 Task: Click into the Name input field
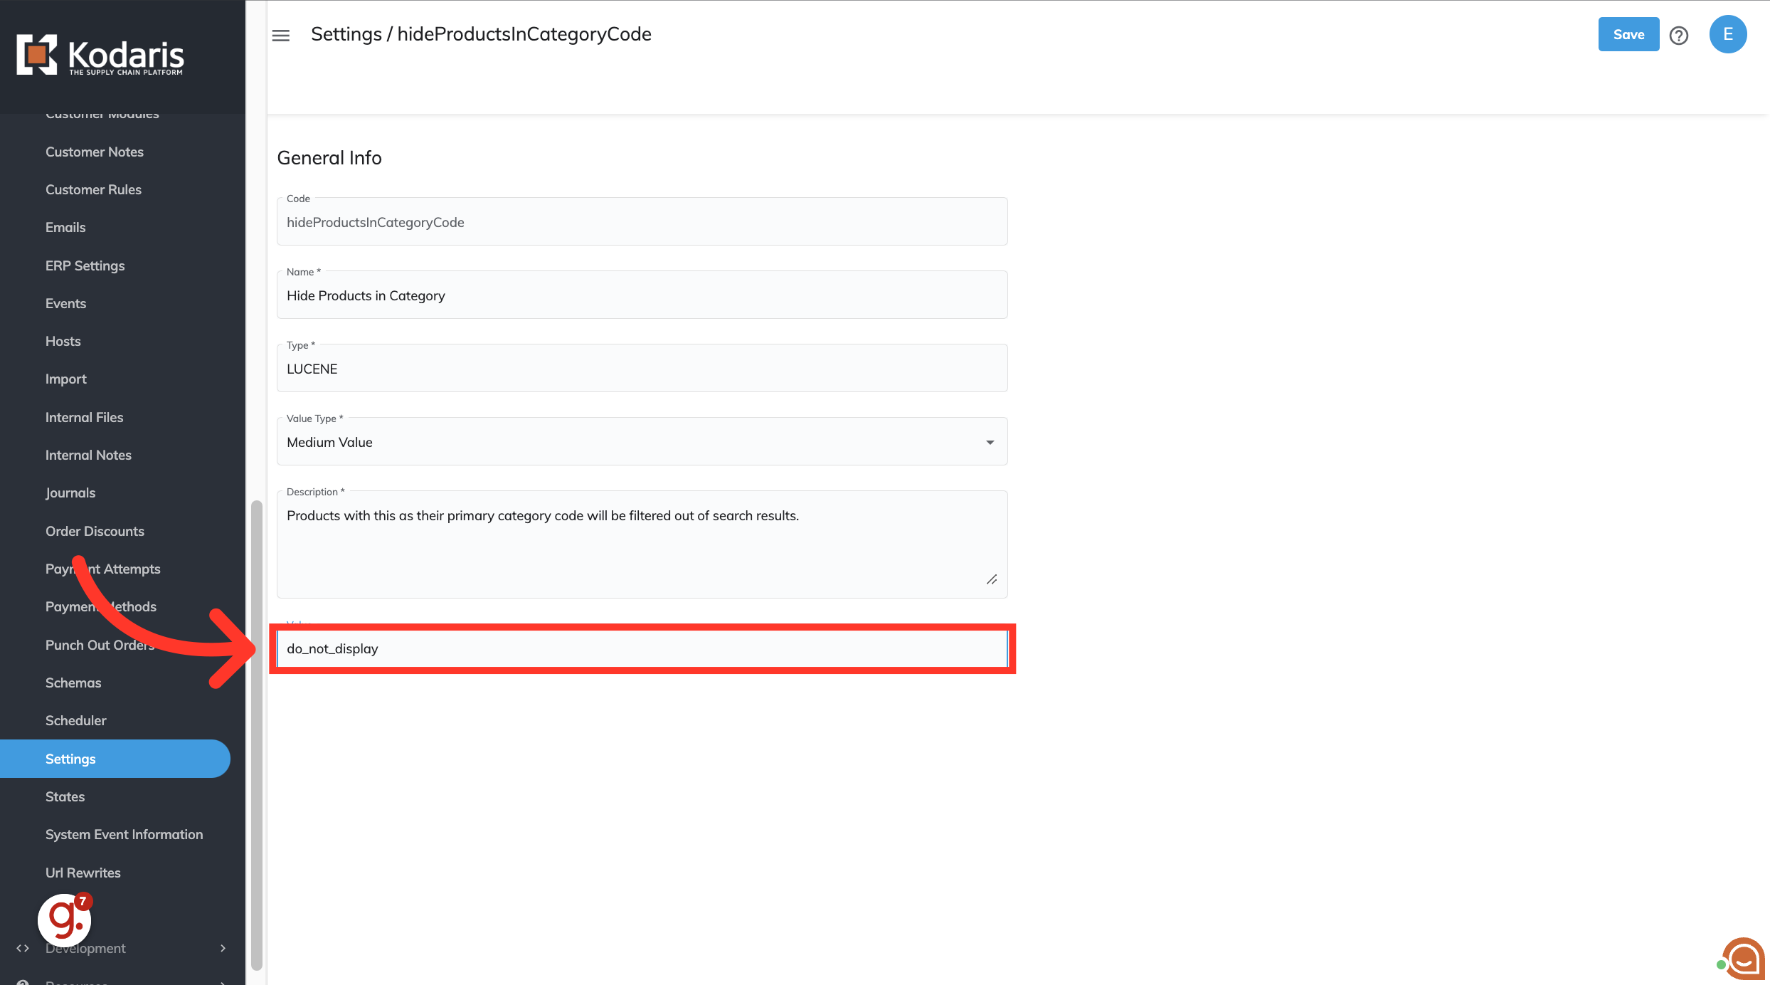[642, 295]
